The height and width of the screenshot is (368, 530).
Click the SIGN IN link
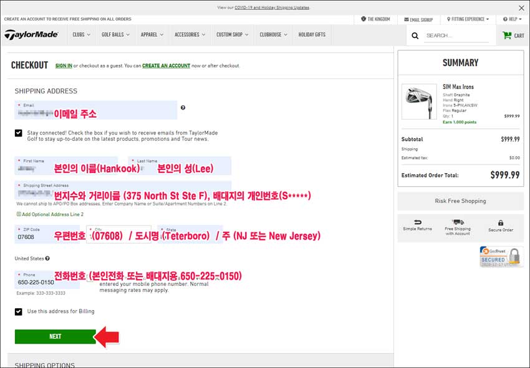point(64,66)
